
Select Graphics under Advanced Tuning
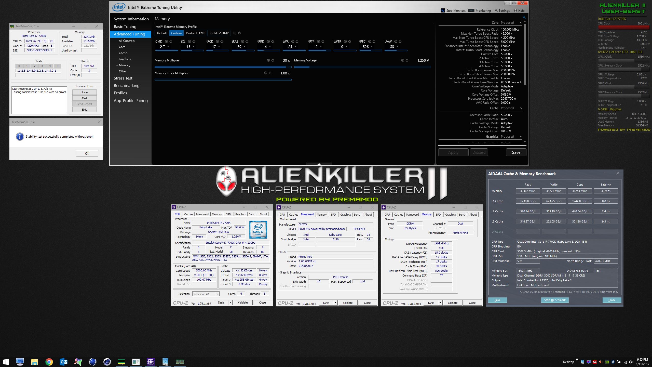coord(125,59)
